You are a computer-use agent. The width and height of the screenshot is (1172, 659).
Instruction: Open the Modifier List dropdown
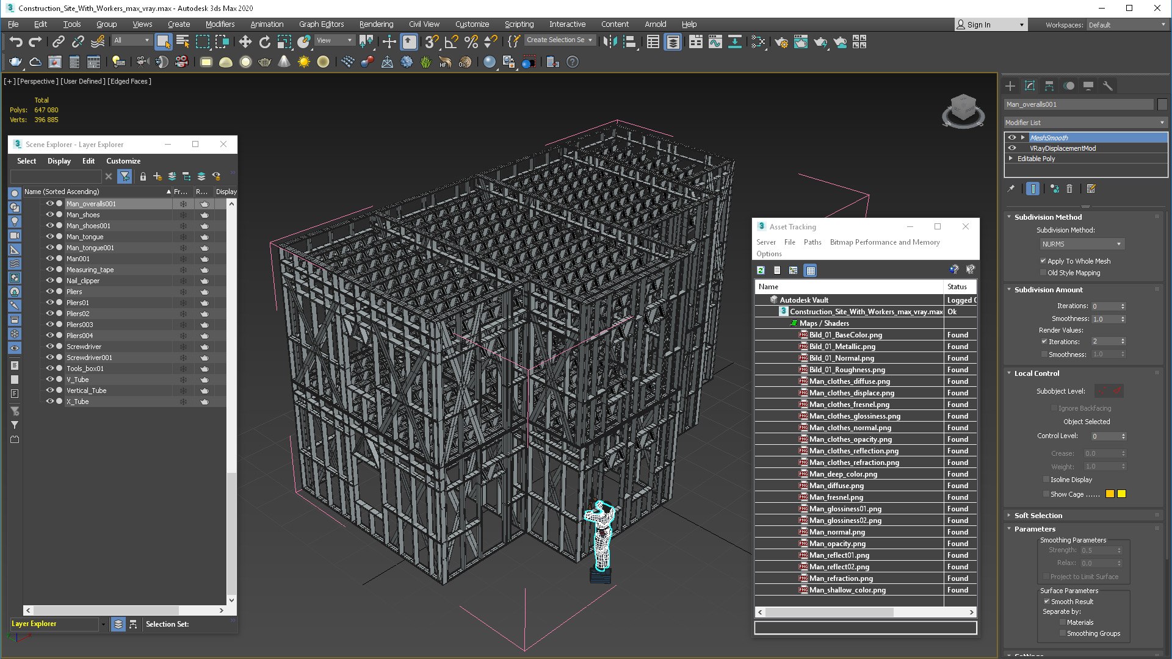[1085, 123]
